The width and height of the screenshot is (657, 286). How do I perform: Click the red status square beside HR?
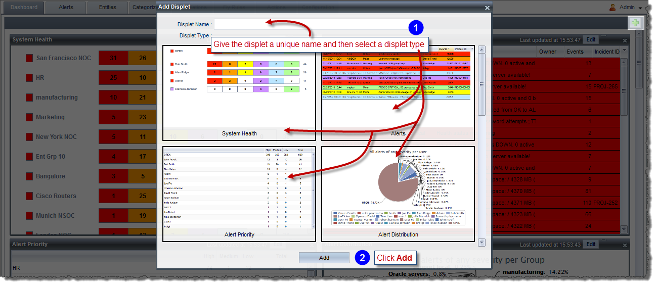tap(29, 78)
